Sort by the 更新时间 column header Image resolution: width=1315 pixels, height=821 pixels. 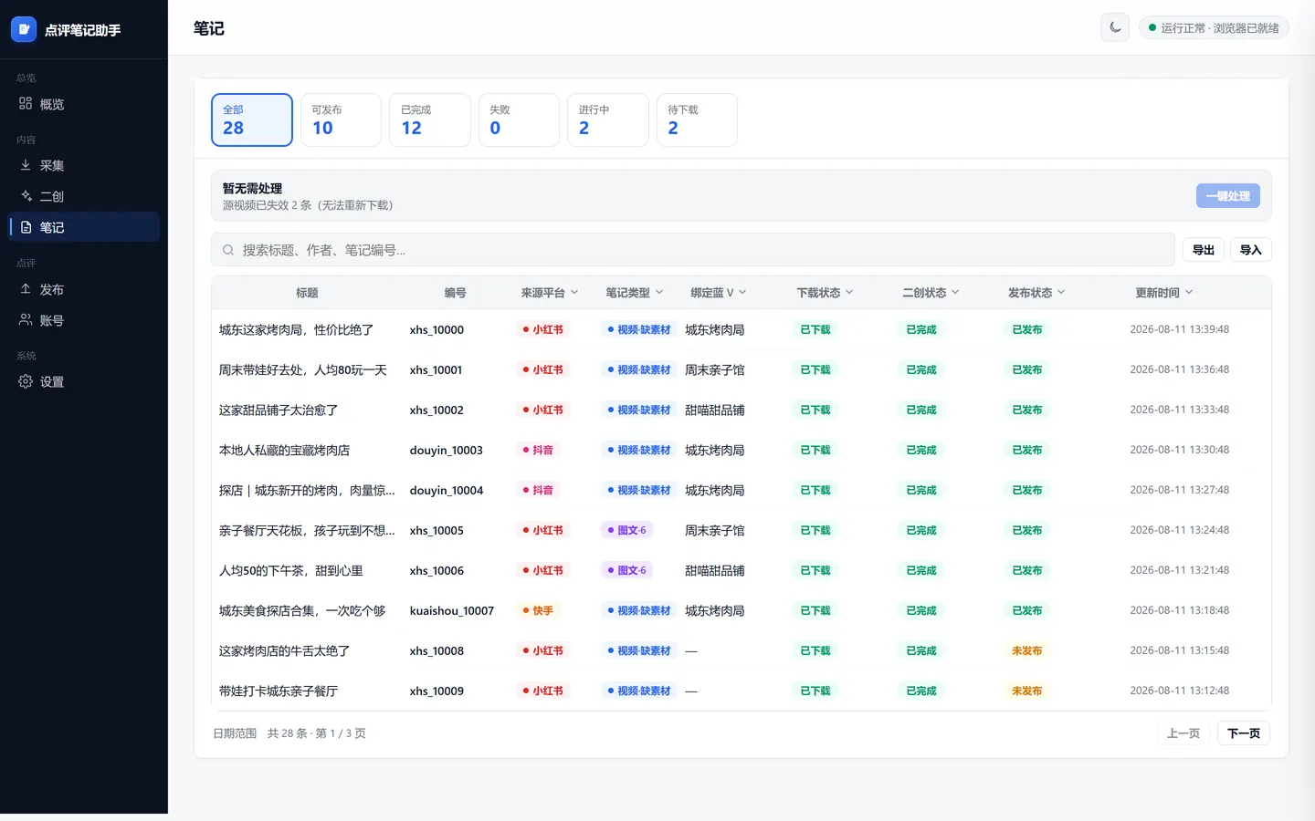coord(1164,293)
